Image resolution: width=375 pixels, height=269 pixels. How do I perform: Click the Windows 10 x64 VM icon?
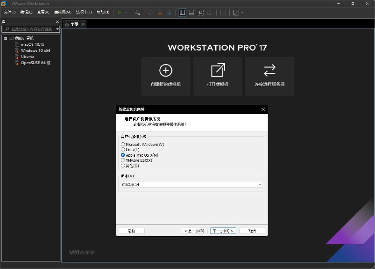17,51
